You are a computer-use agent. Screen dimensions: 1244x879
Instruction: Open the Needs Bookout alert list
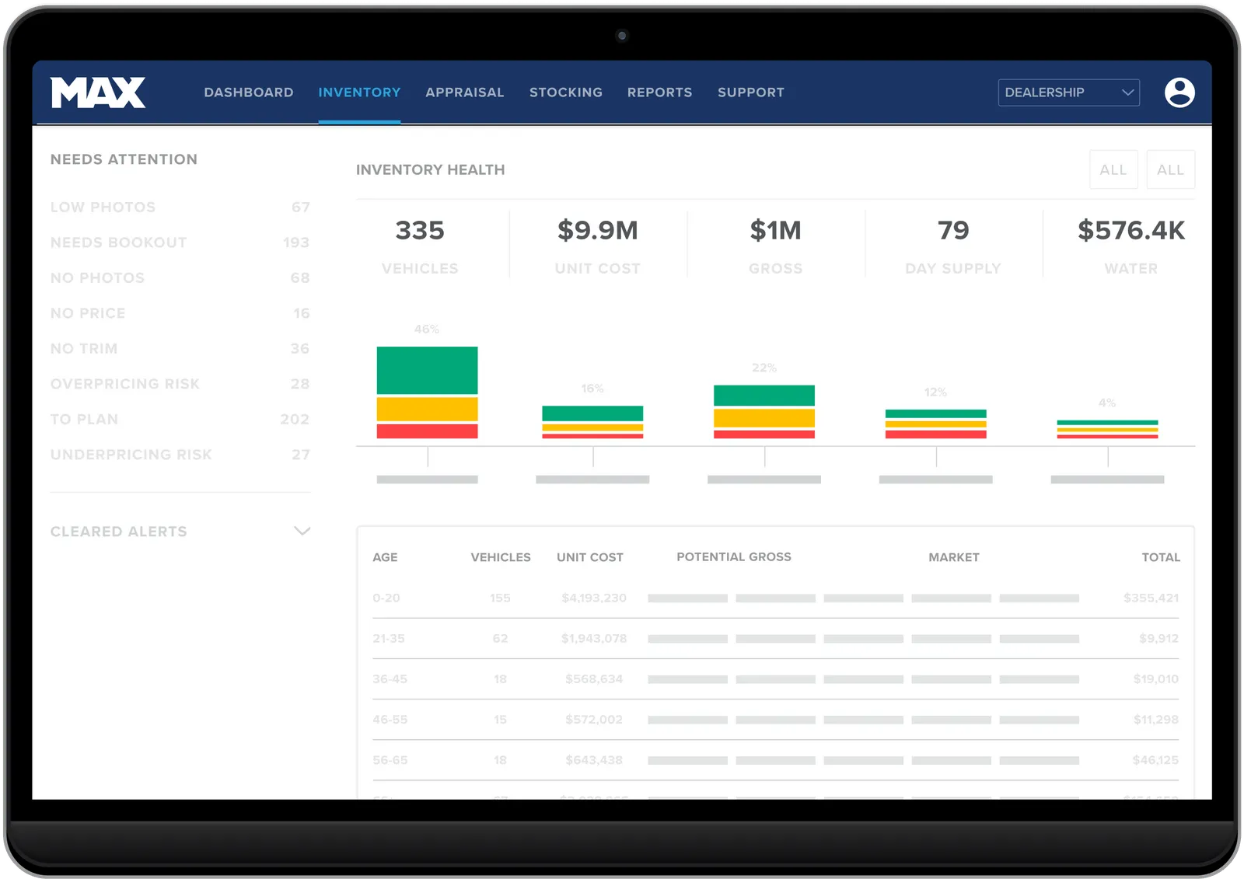117,242
